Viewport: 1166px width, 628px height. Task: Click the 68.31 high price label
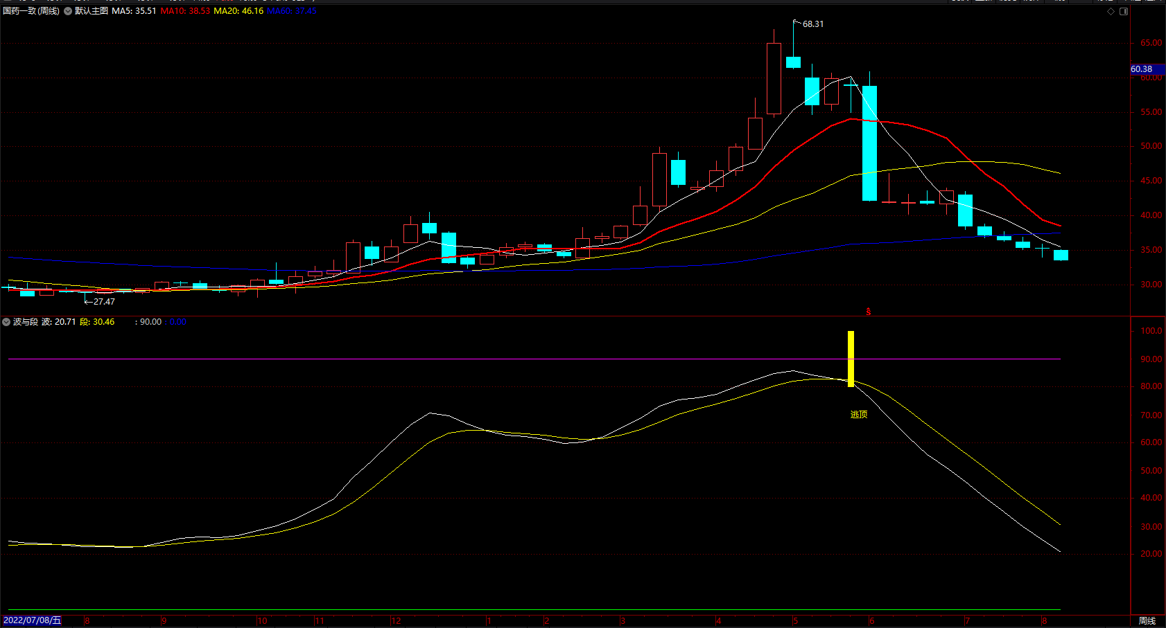pos(813,24)
